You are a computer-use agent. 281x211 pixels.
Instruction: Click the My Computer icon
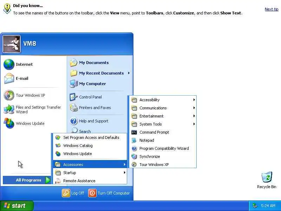click(x=73, y=84)
